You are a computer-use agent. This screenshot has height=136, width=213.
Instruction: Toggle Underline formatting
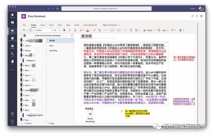tap(75, 30)
